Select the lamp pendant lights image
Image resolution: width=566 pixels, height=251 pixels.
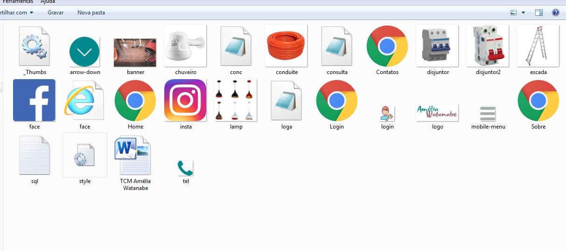point(236,100)
